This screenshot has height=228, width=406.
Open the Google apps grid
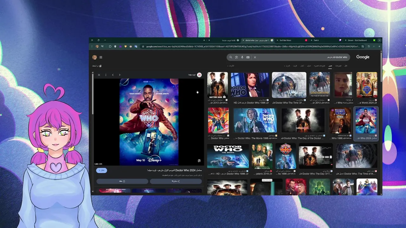(101, 57)
